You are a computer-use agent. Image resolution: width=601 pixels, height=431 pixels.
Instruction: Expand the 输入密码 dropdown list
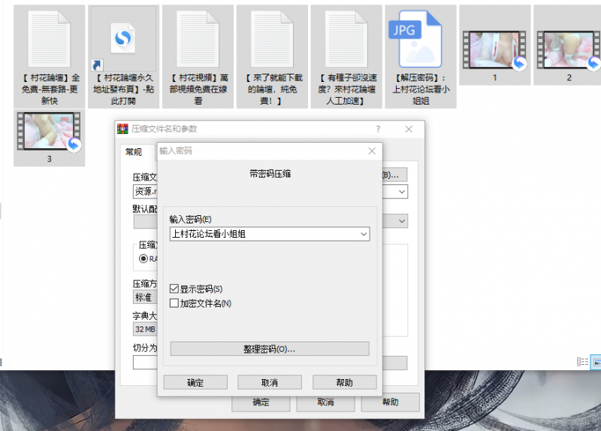[364, 234]
